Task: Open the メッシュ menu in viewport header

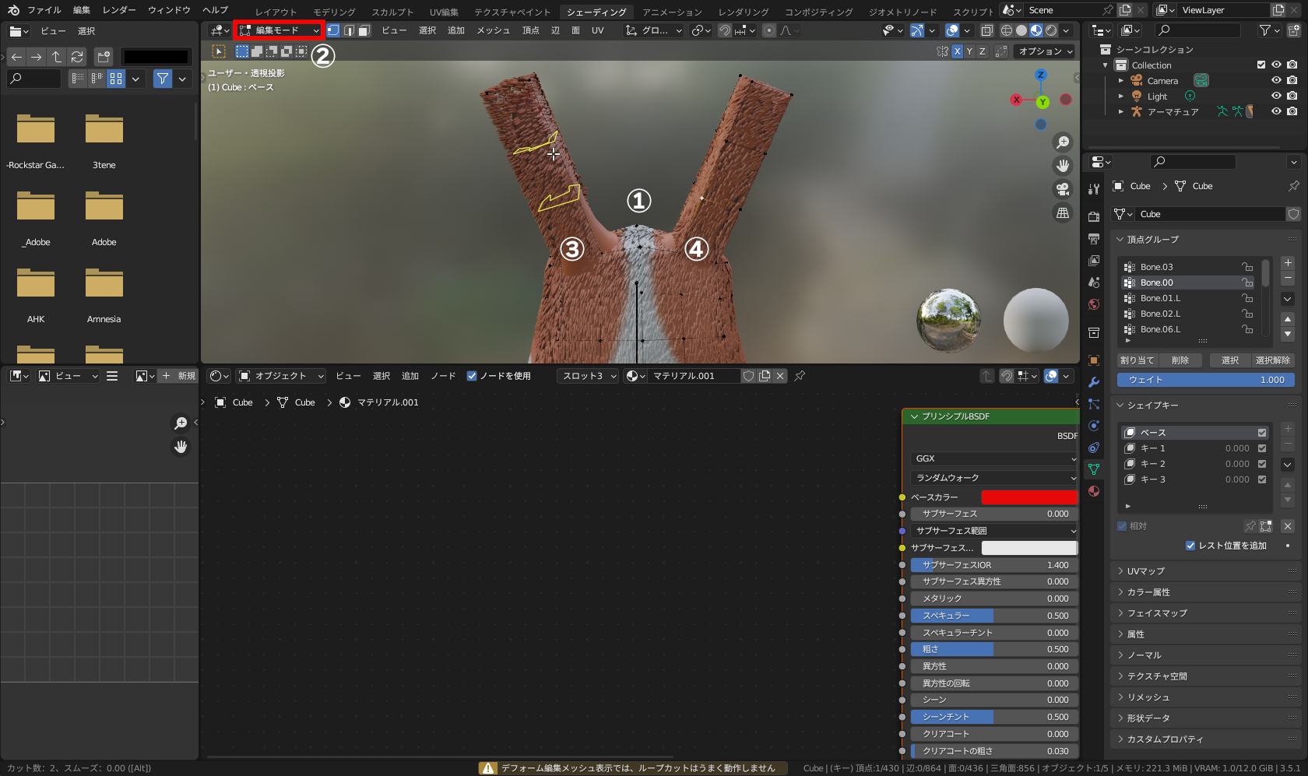Action: tap(493, 30)
